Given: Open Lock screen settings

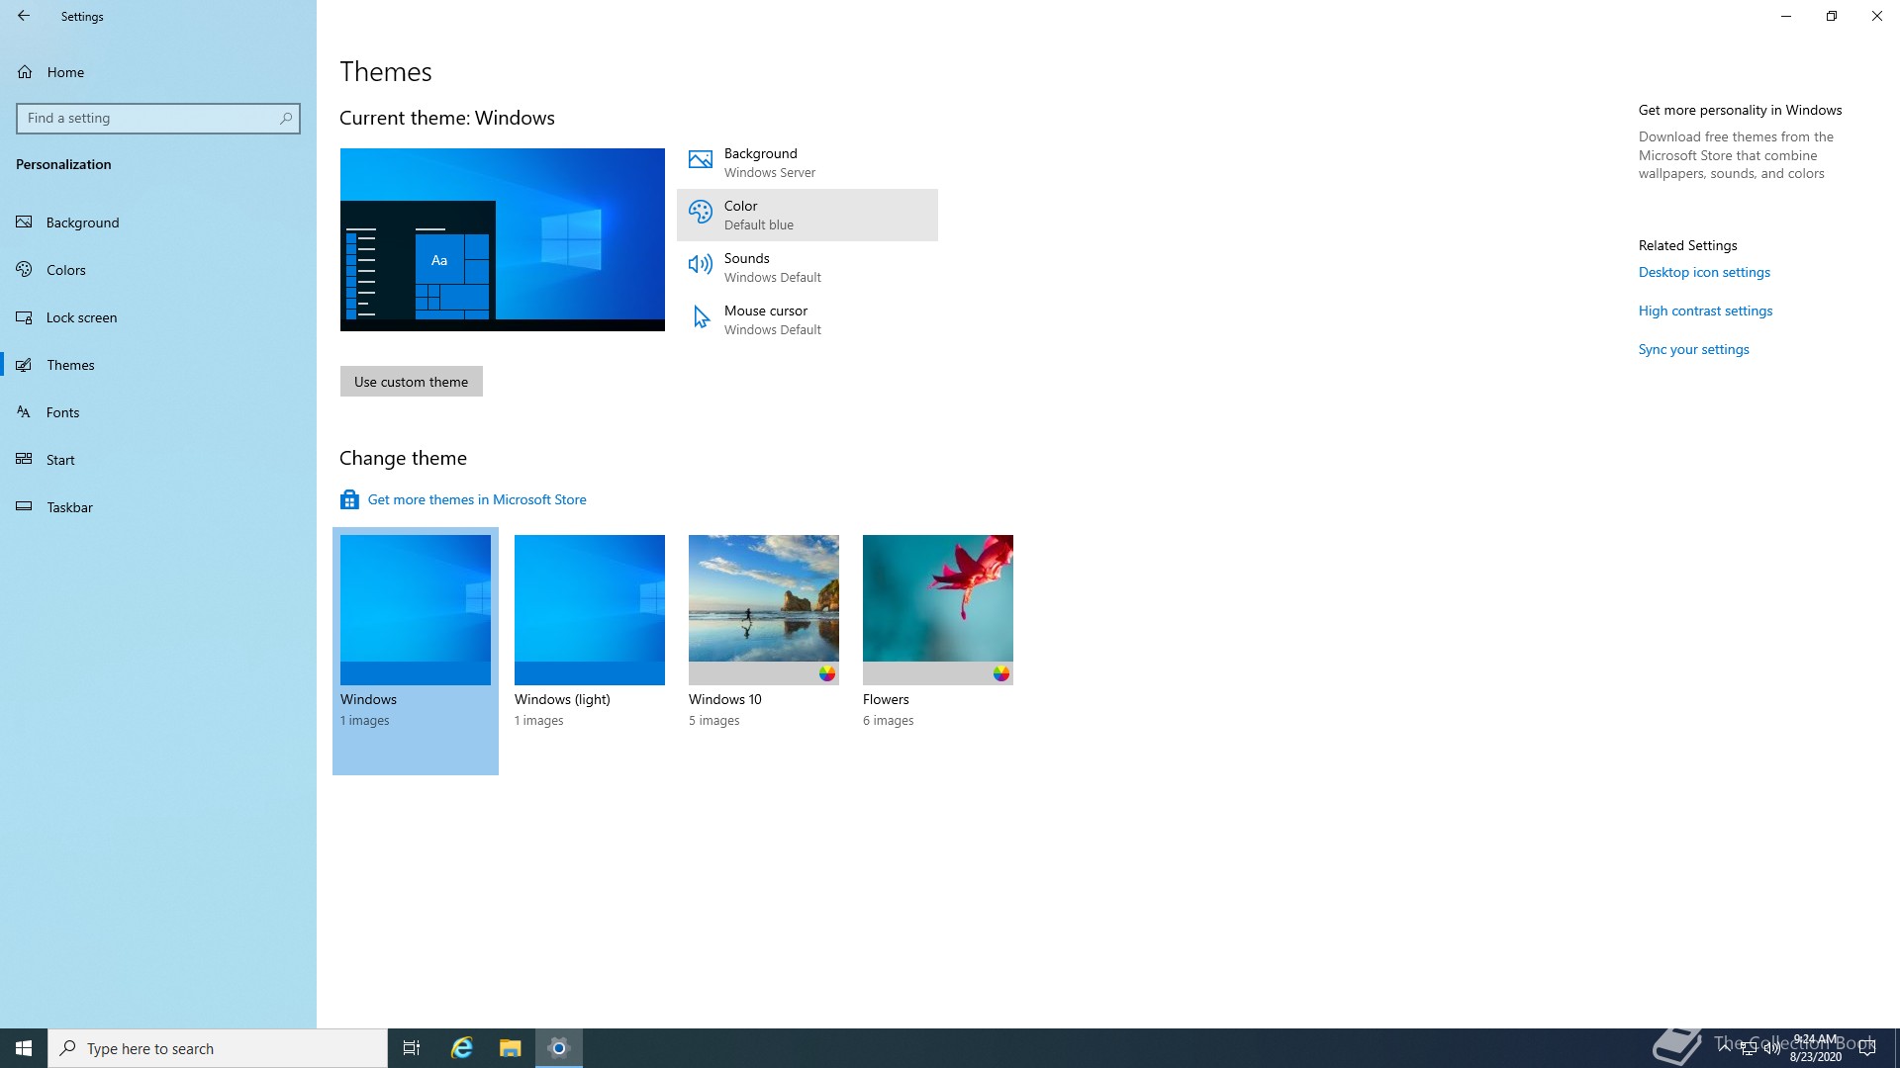Looking at the screenshot, I should tap(158, 317).
